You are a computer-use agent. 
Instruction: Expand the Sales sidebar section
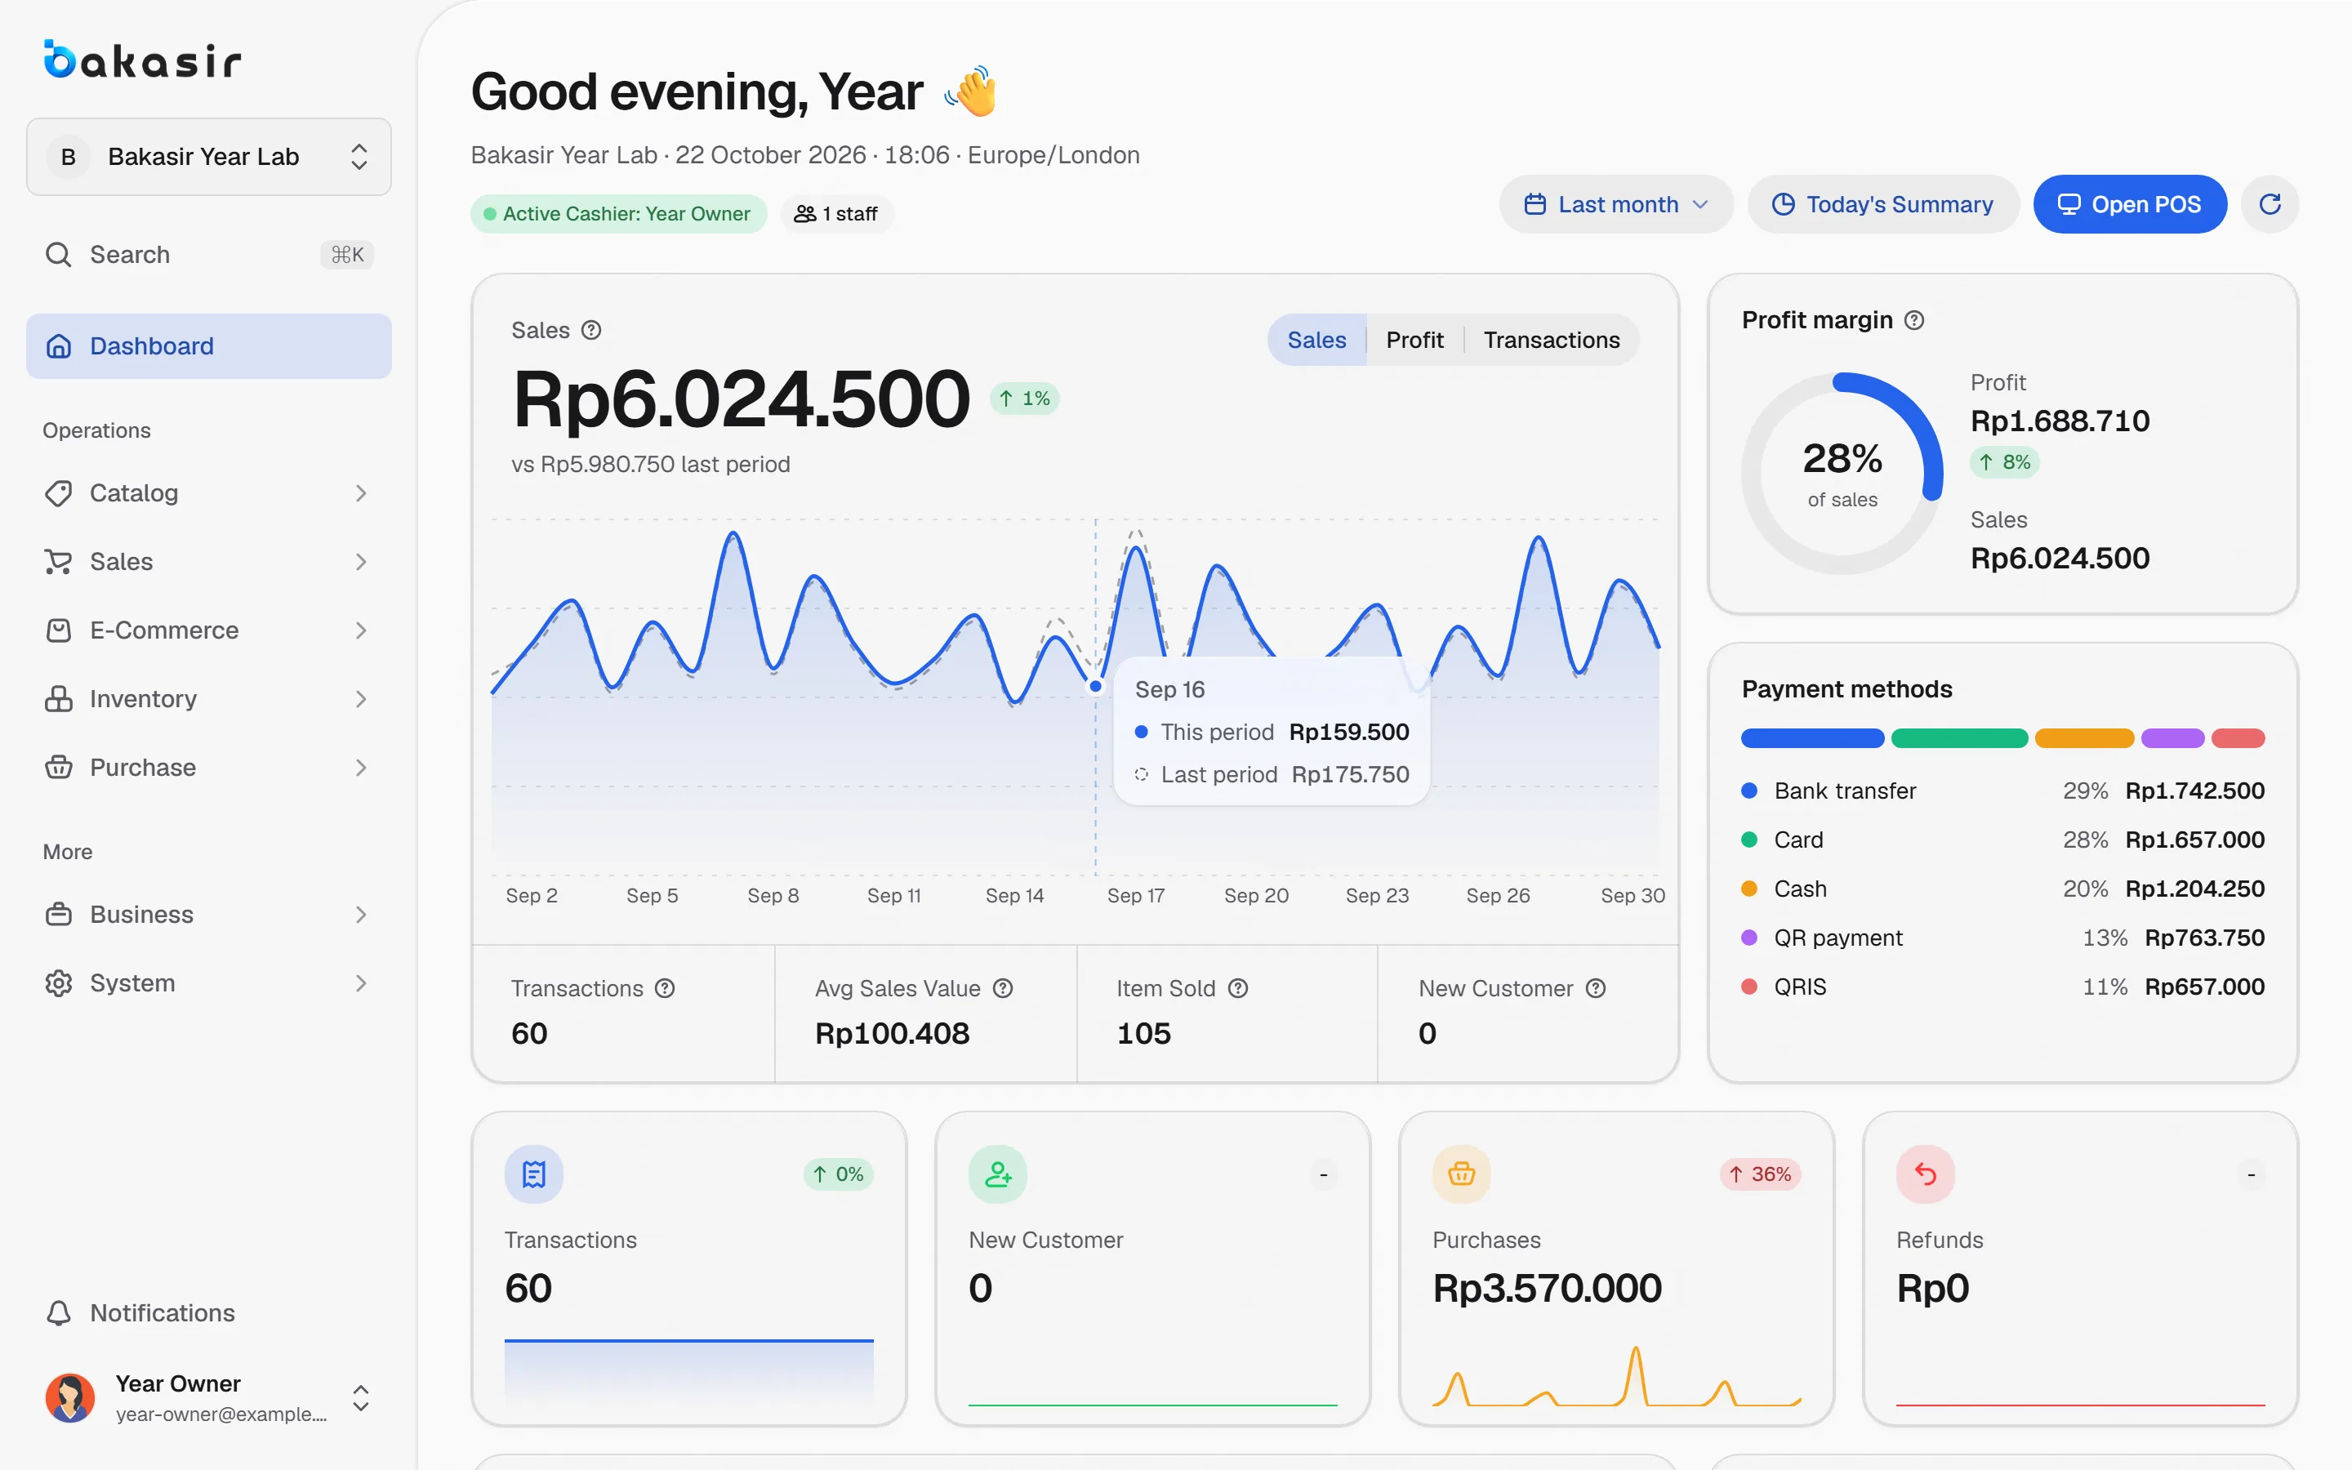208,562
